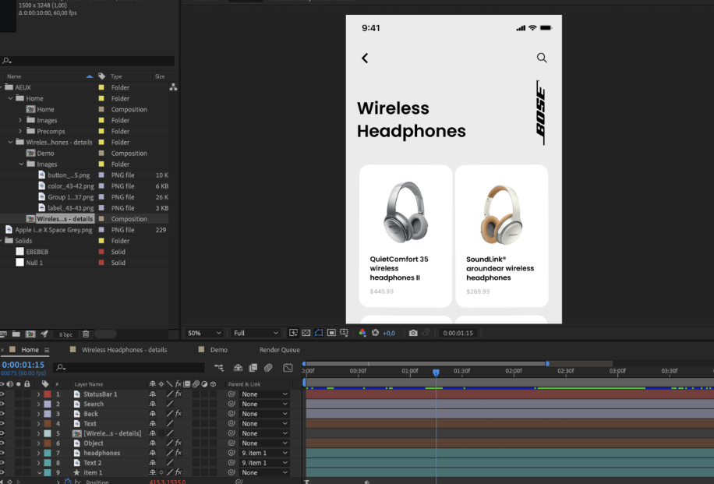Click the teal label swatch of headphones layer

[x=48, y=453]
